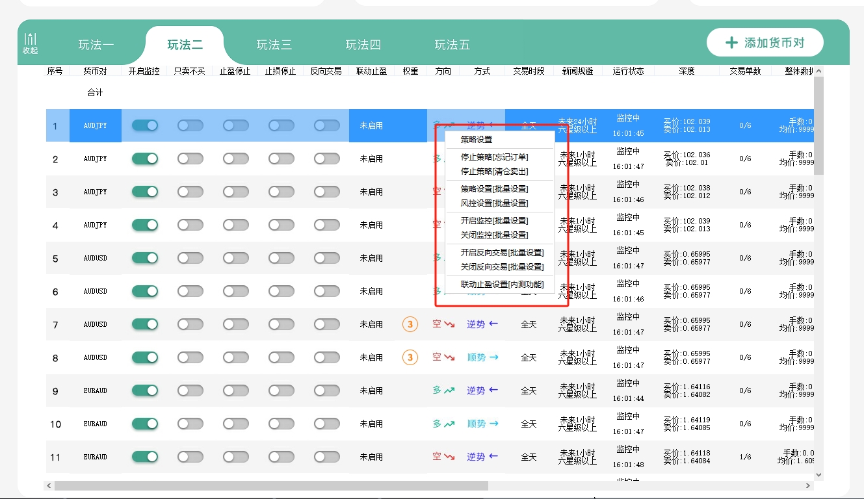
Task: Click row 10 顺势 right arrow icon
Action: tap(493, 423)
